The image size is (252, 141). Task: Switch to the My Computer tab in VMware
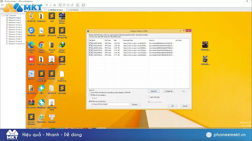74,10
